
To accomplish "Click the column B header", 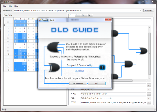I will tap(20, 19).
